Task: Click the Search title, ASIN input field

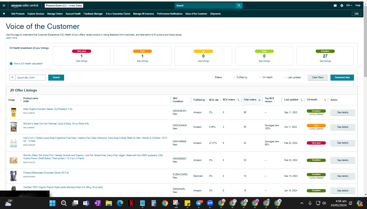Action: (30, 77)
